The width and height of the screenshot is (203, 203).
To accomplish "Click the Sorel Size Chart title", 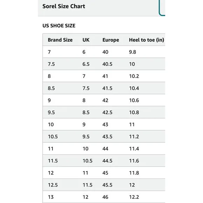I will pyautogui.click(x=64, y=6).
